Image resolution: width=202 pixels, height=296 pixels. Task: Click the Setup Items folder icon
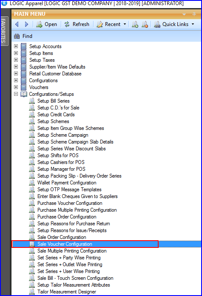23,53
